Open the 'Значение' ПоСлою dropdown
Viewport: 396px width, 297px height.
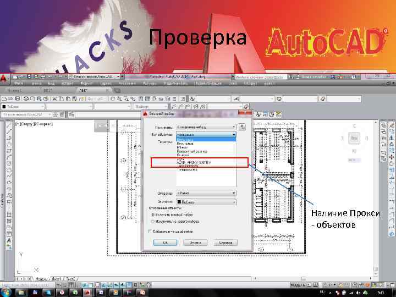click(206, 202)
